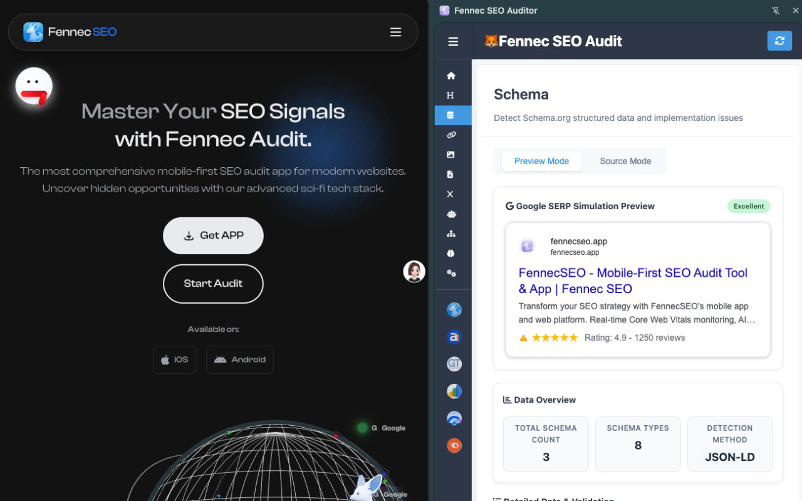Open the GTmetrix shortcut icon

(454, 364)
